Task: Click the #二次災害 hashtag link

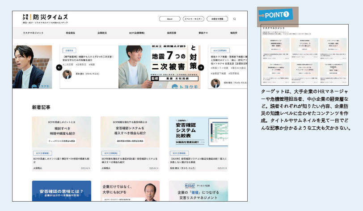Action: coord(68,65)
